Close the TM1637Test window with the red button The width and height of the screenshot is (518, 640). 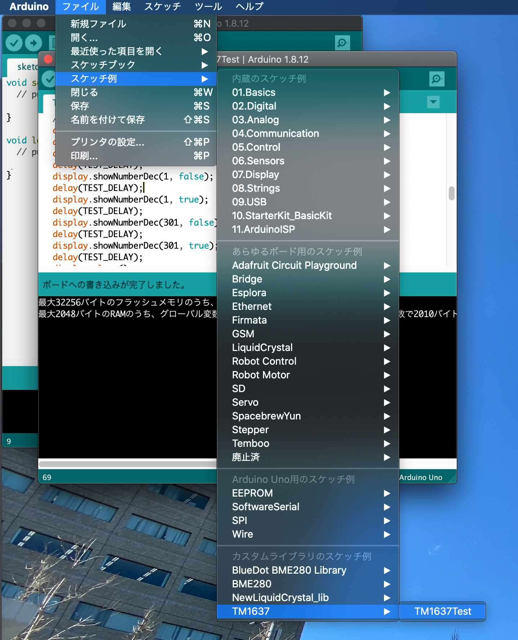[x=48, y=59]
